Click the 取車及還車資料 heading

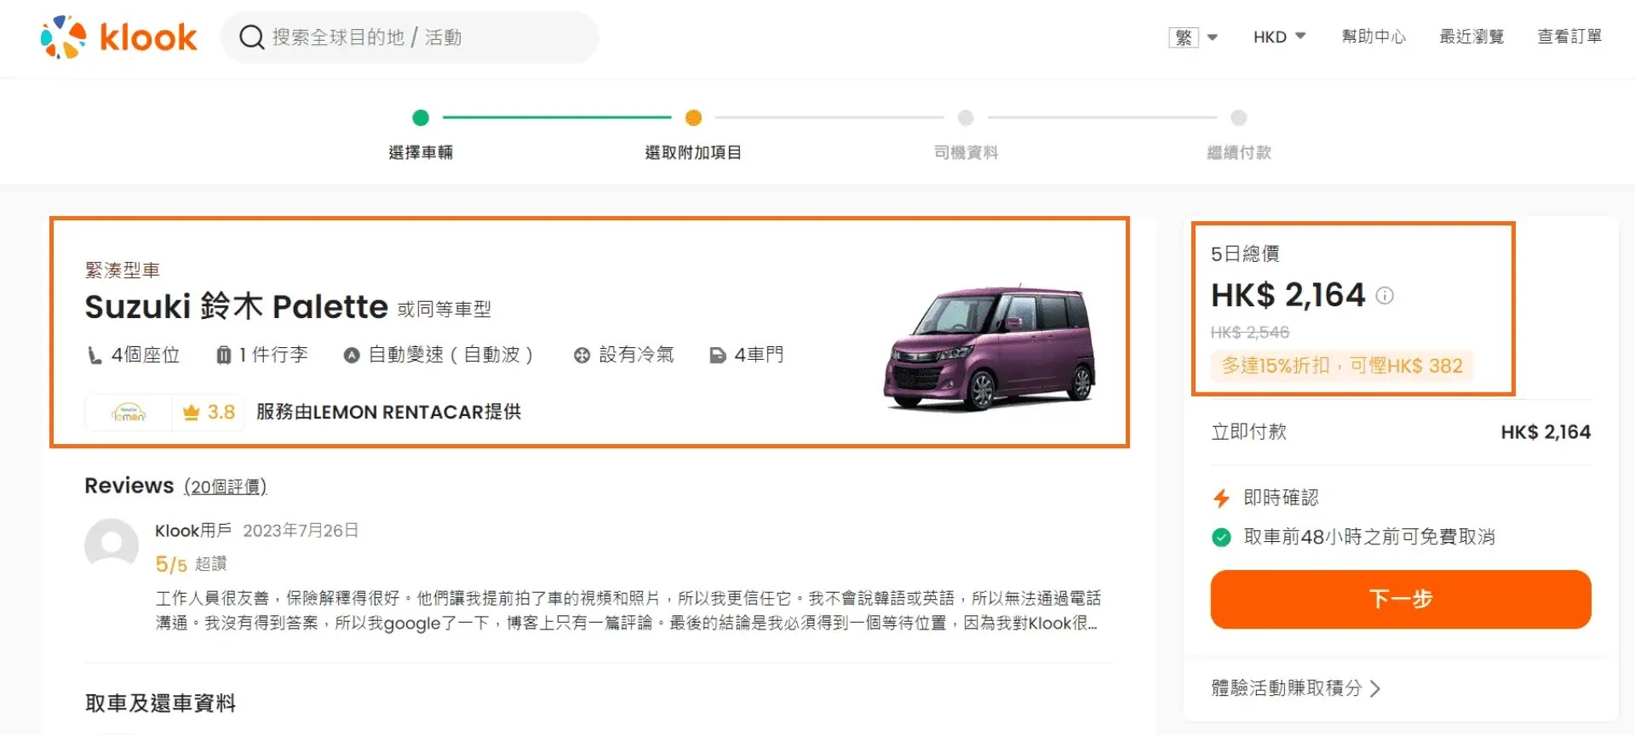tap(160, 704)
